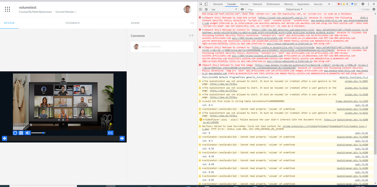
Task: Click the 'vol: 0.68' log line
Action: pyautogui.click(x=207, y=164)
